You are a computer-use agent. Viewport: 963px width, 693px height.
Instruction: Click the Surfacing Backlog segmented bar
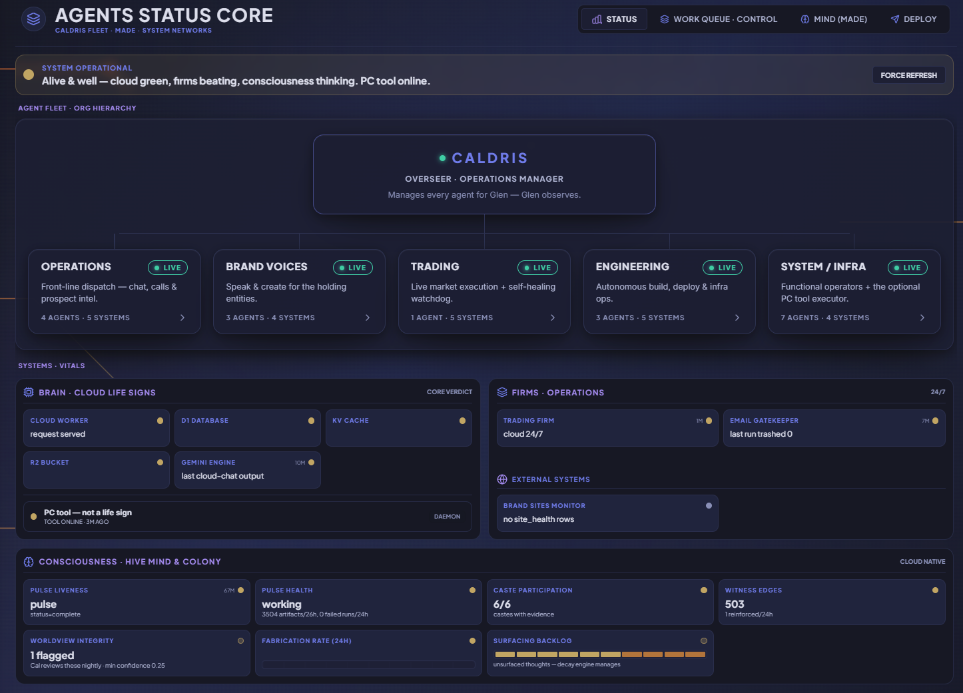(x=600, y=654)
